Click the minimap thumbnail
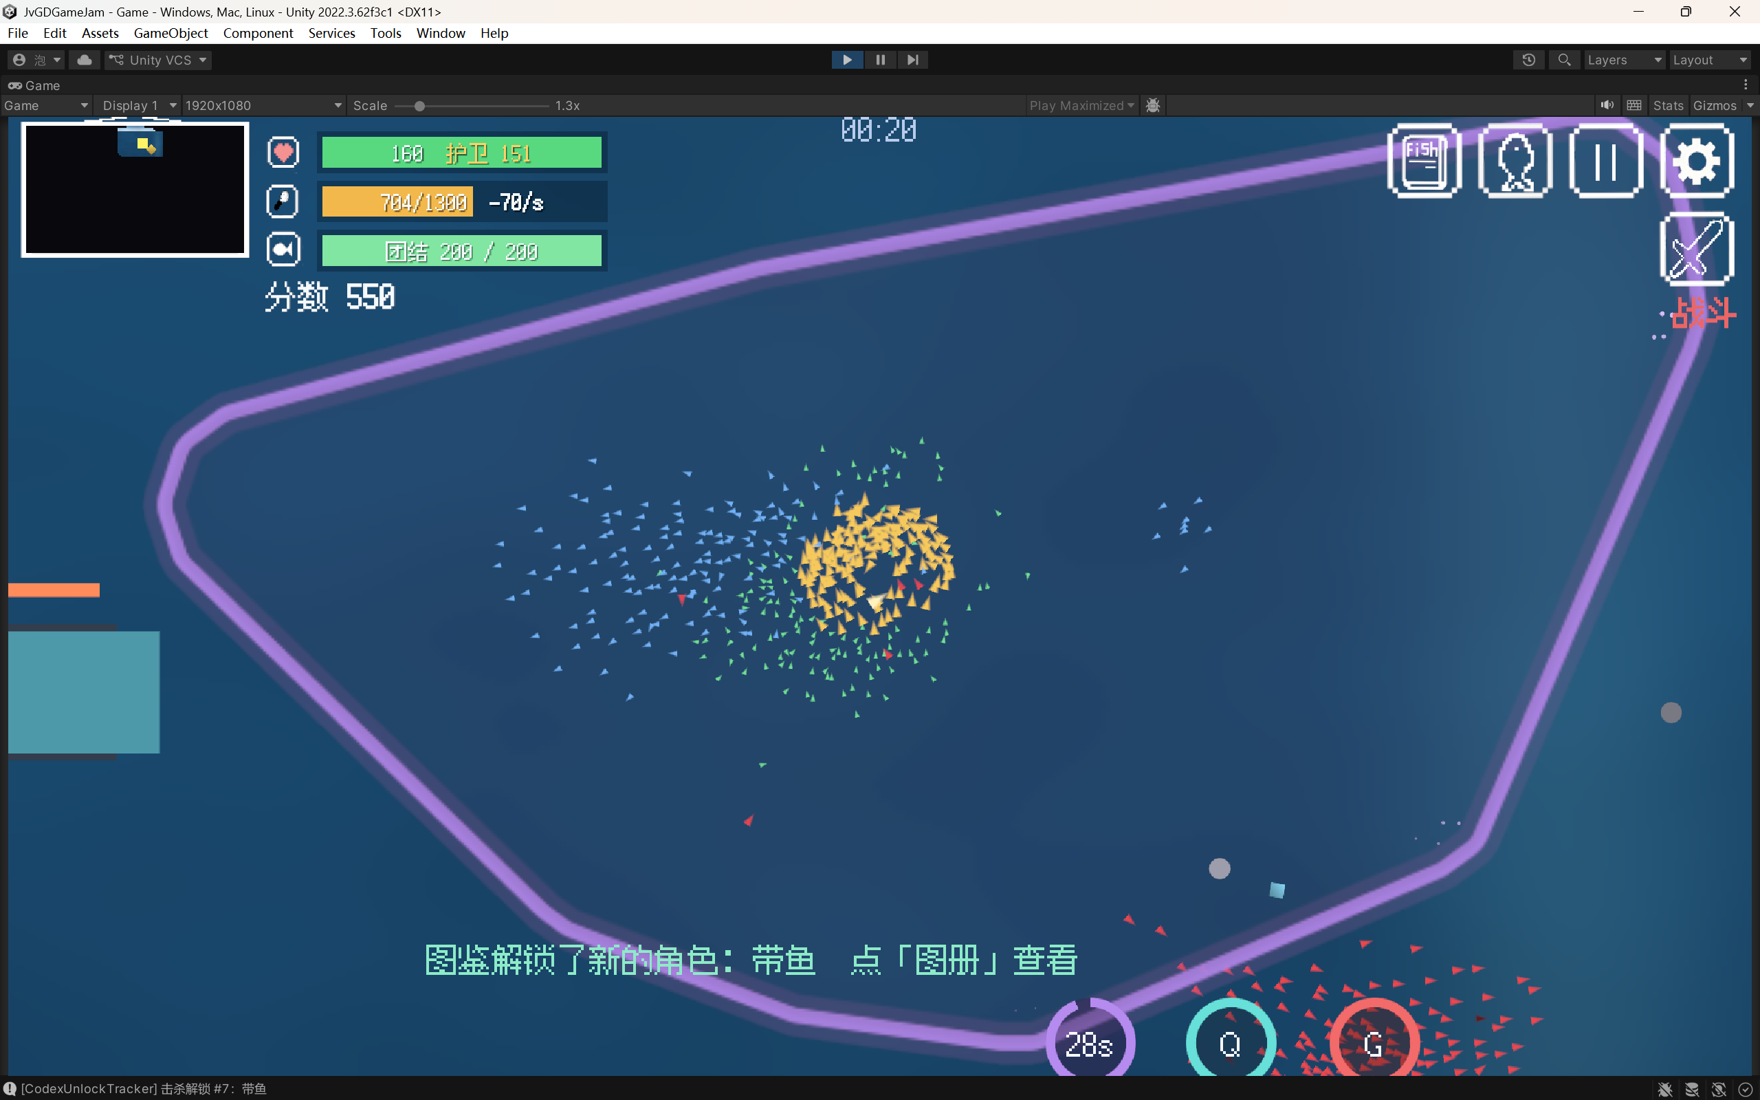Screen dimensions: 1760x1100 135,189
